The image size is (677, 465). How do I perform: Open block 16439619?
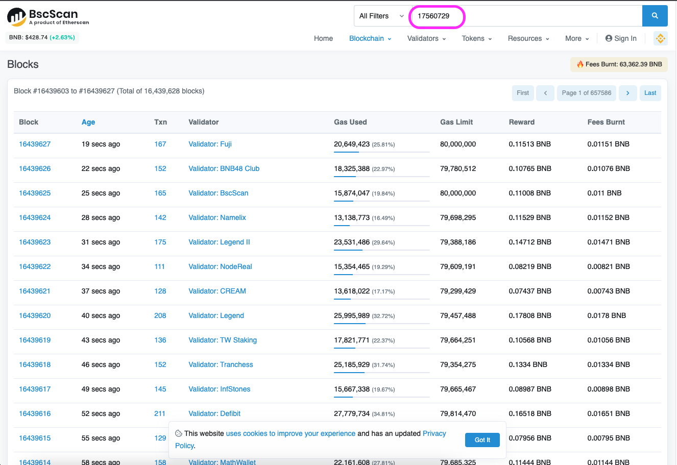point(35,340)
